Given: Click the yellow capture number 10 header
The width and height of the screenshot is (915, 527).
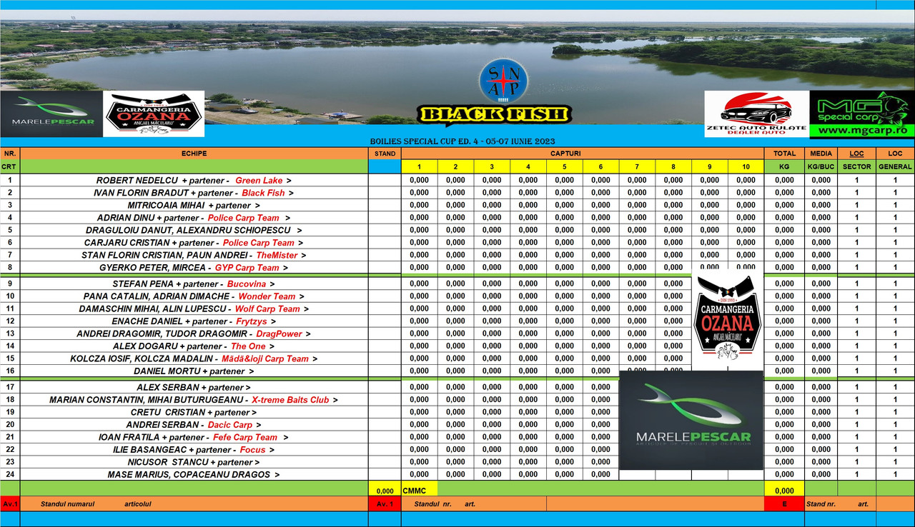Looking at the screenshot, I should [746, 166].
